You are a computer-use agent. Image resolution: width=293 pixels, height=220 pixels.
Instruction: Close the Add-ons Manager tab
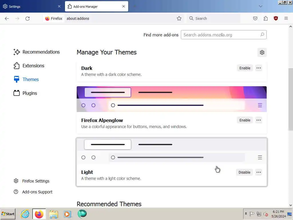[124, 6]
